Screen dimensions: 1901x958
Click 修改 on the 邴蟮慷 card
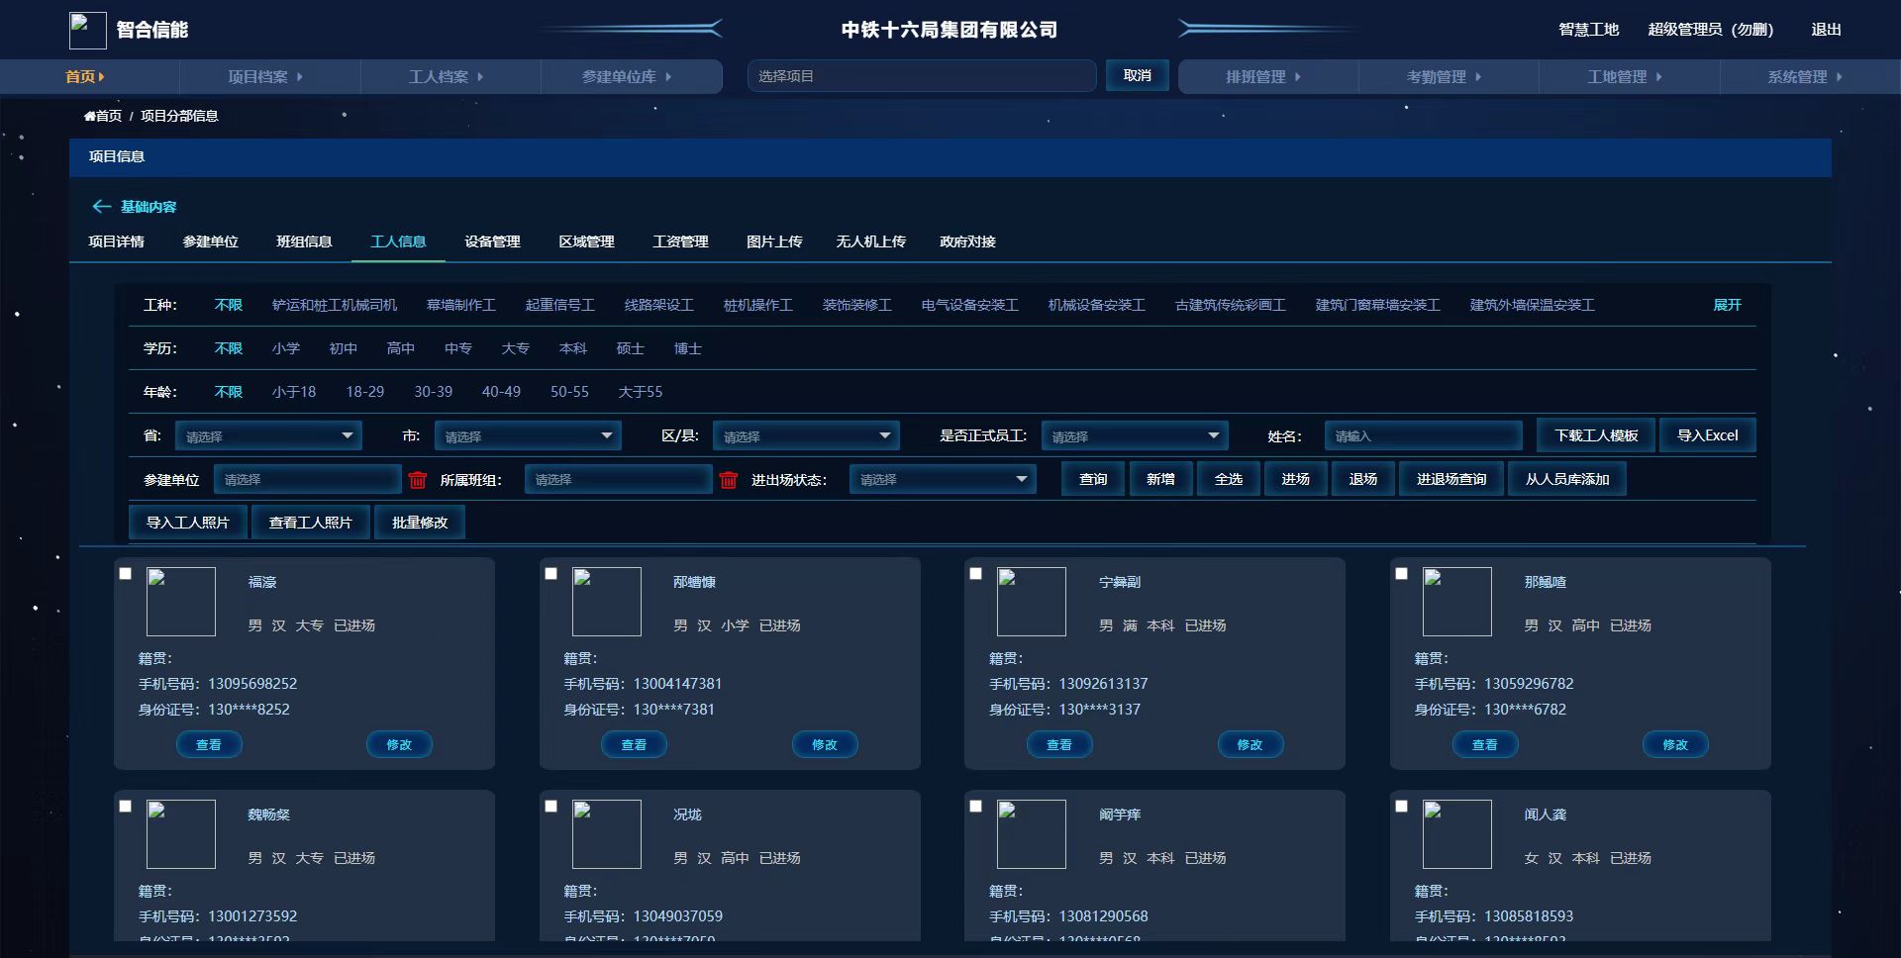coord(825,745)
